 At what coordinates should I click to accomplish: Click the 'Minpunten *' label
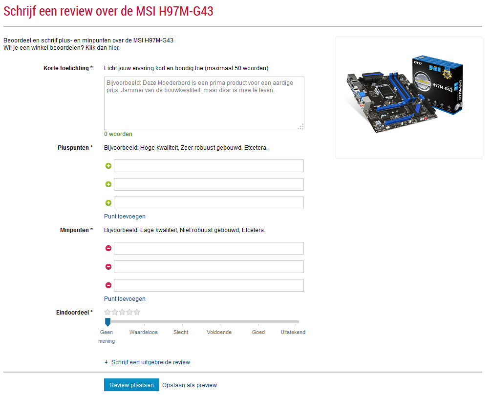[x=77, y=230]
